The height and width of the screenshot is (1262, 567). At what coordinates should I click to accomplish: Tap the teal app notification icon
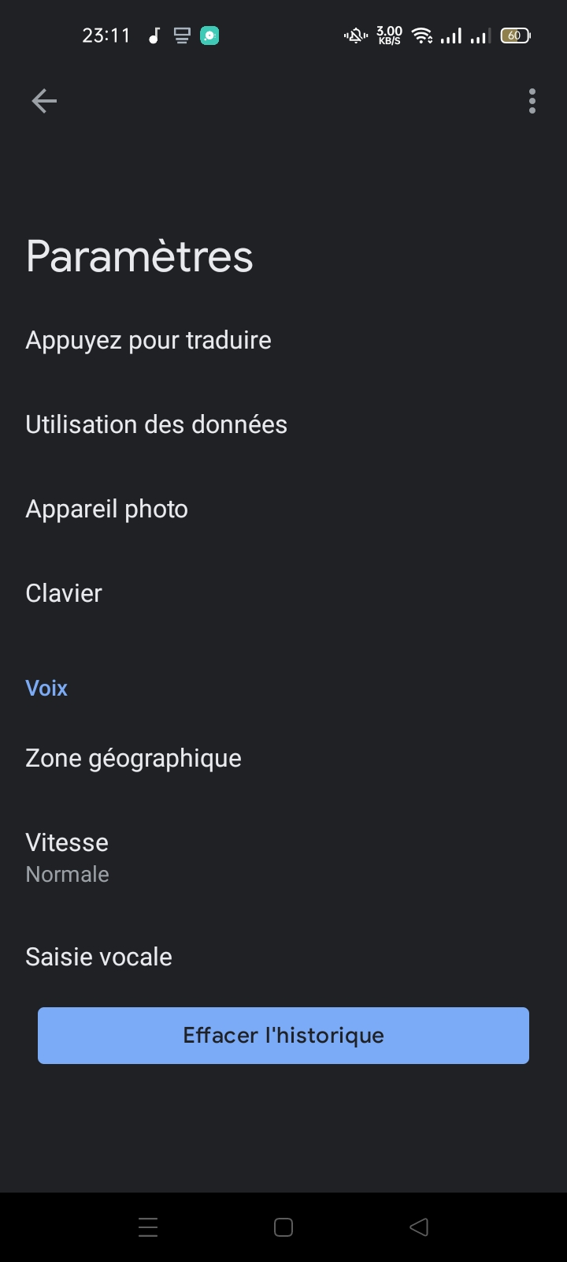pyautogui.click(x=209, y=35)
